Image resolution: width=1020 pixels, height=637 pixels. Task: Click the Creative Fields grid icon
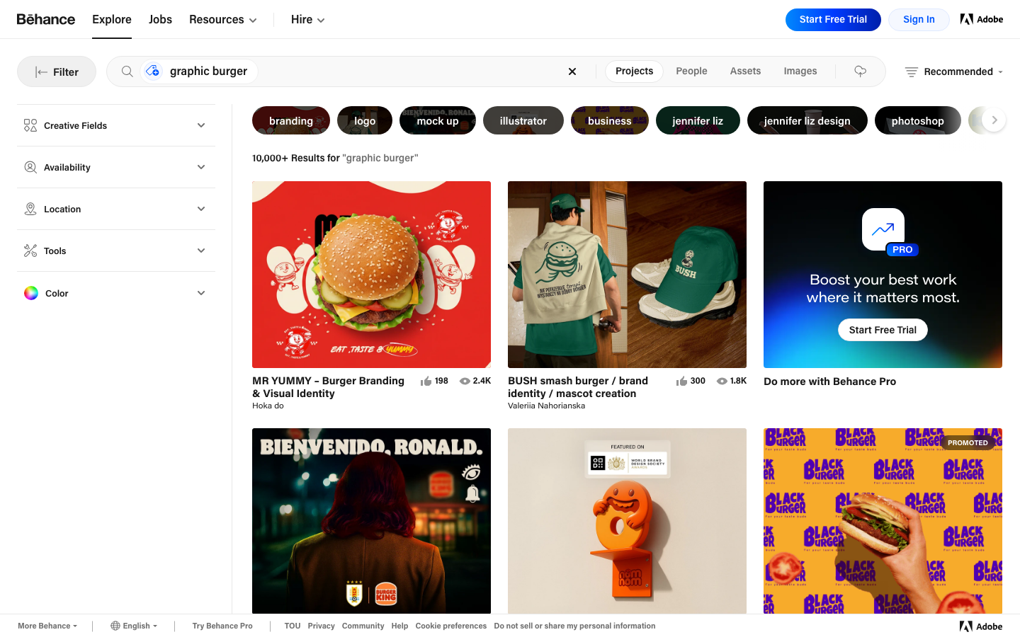point(30,125)
